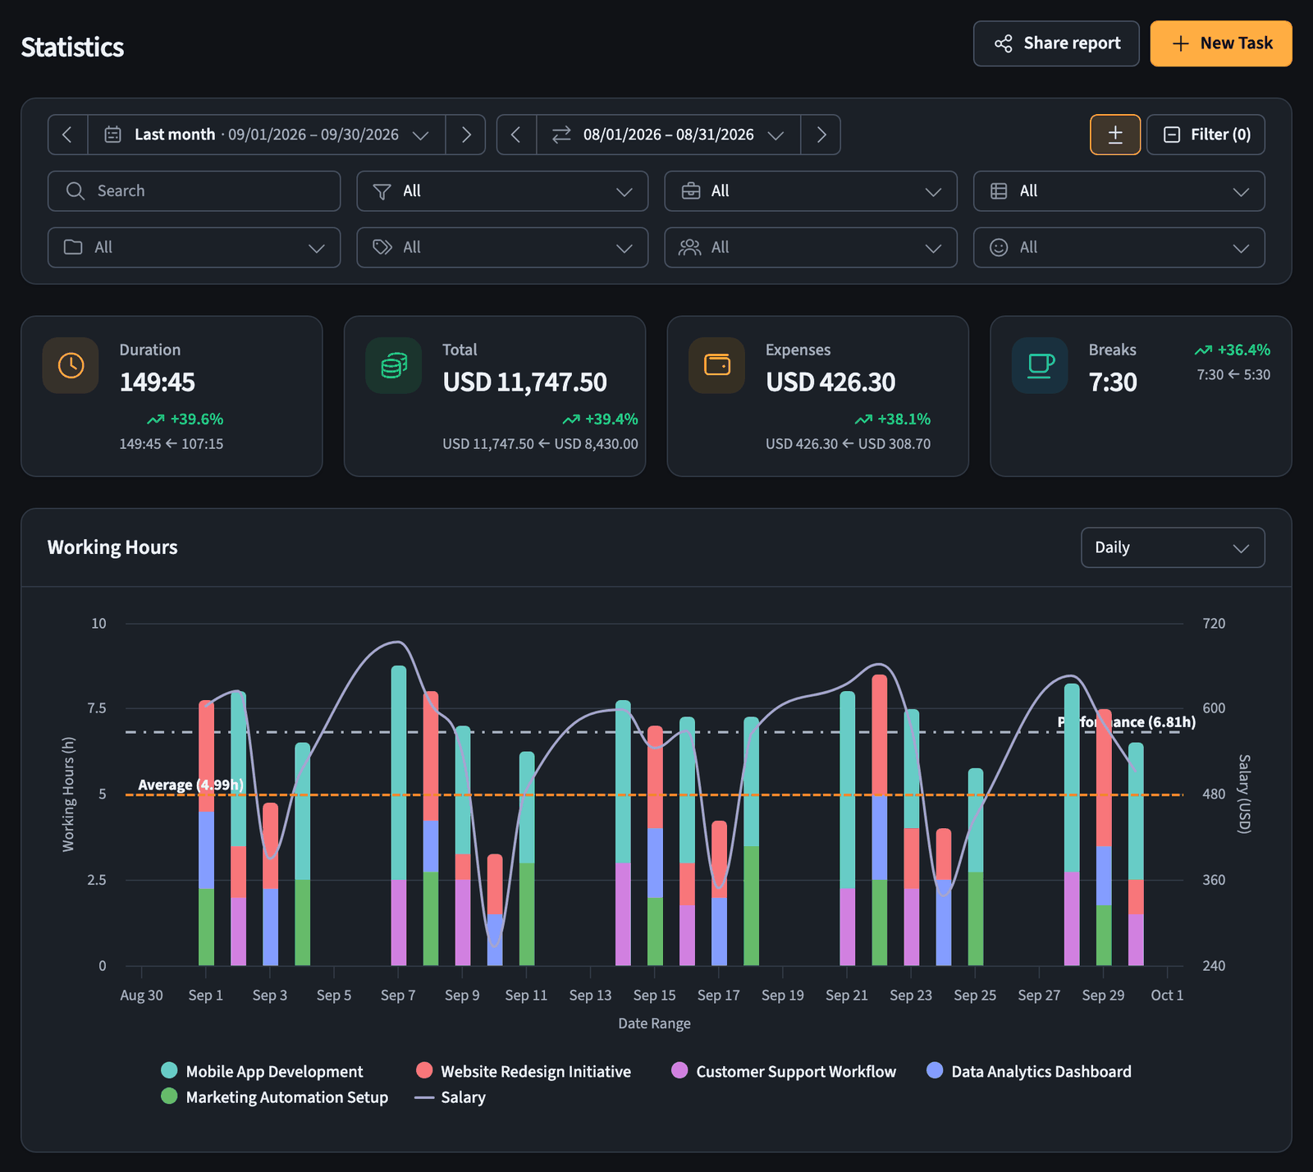Toggle Data Analytics Dashboard legend series
The image size is (1313, 1172).
pyautogui.click(x=1029, y=1072)
